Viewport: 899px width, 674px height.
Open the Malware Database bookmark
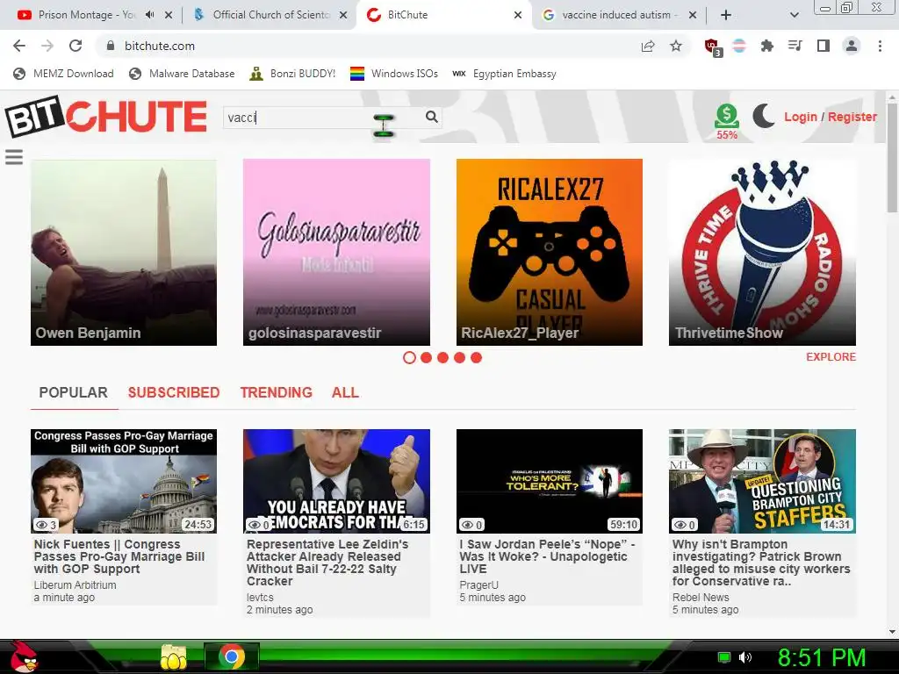click(x=183, y=74)
